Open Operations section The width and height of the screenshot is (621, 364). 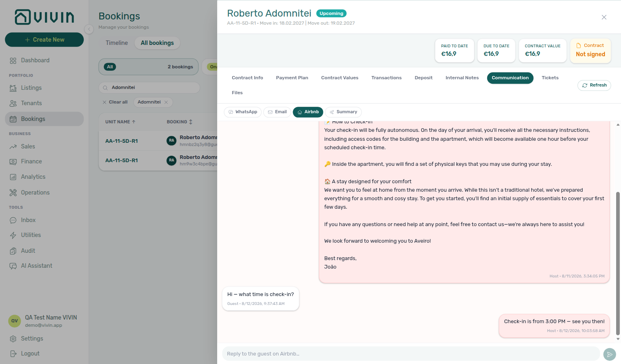44,193
